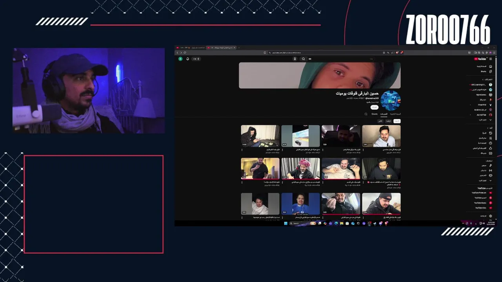Open the green account avatar menu
Screen dimensions: 502x282
coord(180,59)
